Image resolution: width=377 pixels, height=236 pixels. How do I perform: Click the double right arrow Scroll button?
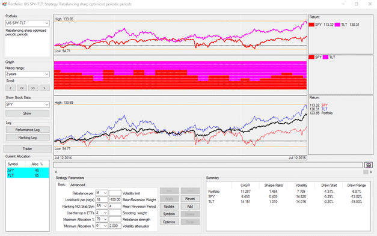click(33, 88)
